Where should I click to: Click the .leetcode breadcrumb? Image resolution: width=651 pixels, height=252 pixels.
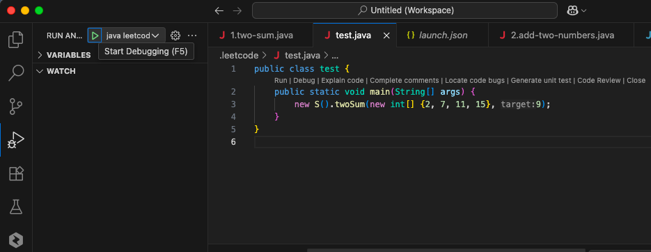(x=239, y=55)
